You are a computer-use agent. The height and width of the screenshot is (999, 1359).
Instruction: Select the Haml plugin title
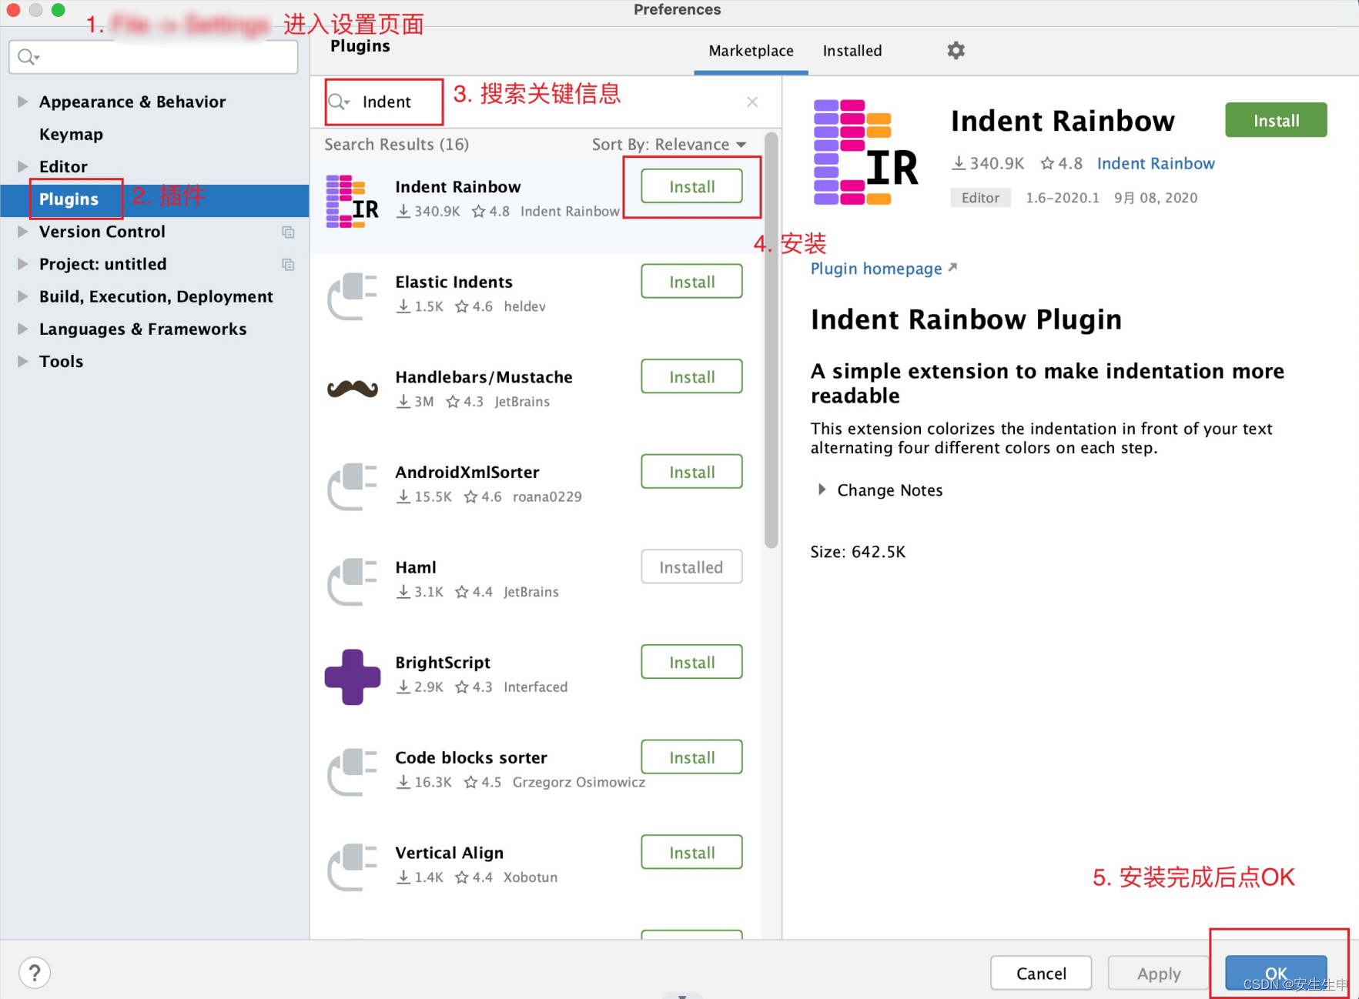[x=416, y=567]
